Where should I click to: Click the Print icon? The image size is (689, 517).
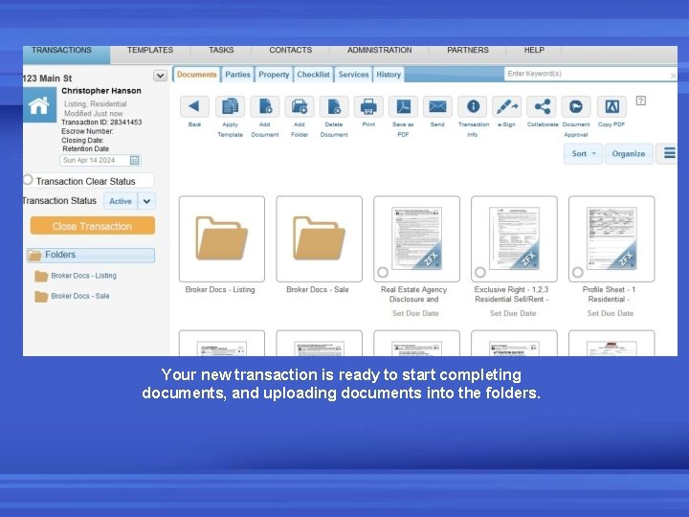click(368, 106)
